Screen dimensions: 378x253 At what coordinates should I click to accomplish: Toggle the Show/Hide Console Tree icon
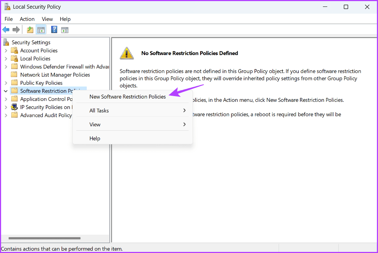point(41,30)
